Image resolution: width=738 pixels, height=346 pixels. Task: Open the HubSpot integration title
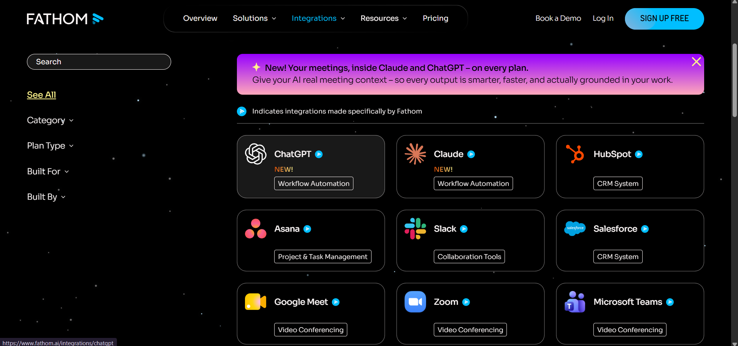pos(612,154)
